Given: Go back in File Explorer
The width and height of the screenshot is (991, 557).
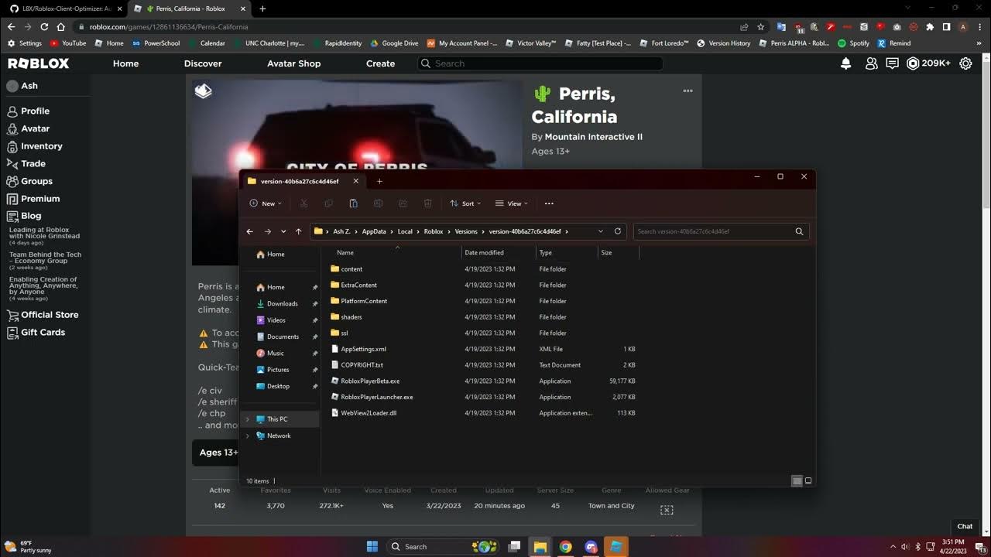Looking at the screenshot, I should 249,231.
